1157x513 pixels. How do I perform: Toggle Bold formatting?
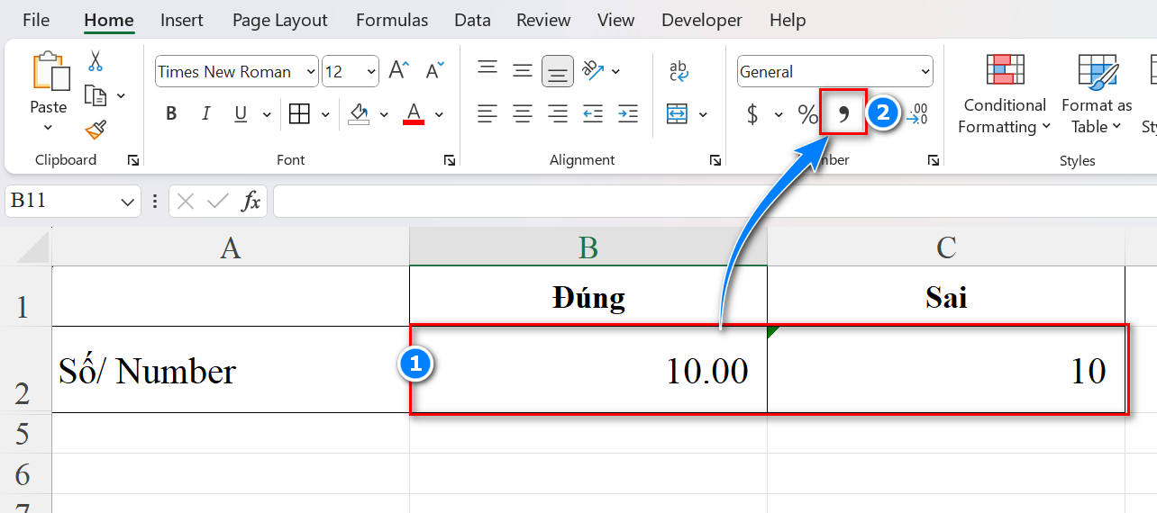(171, 114)
